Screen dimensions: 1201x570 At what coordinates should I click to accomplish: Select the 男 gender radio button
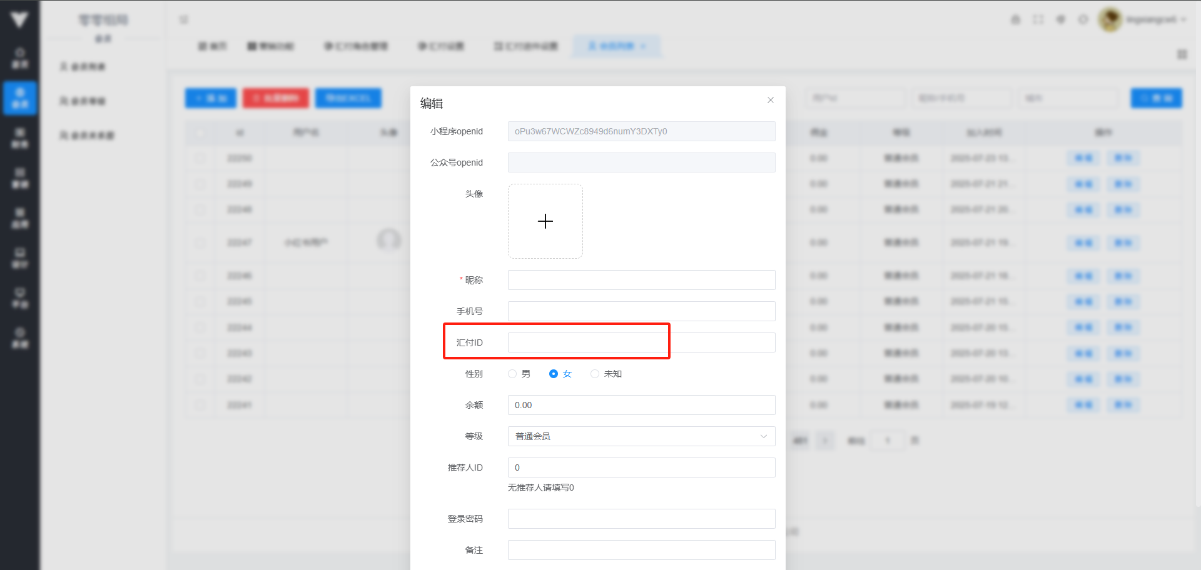coord(512,374)
